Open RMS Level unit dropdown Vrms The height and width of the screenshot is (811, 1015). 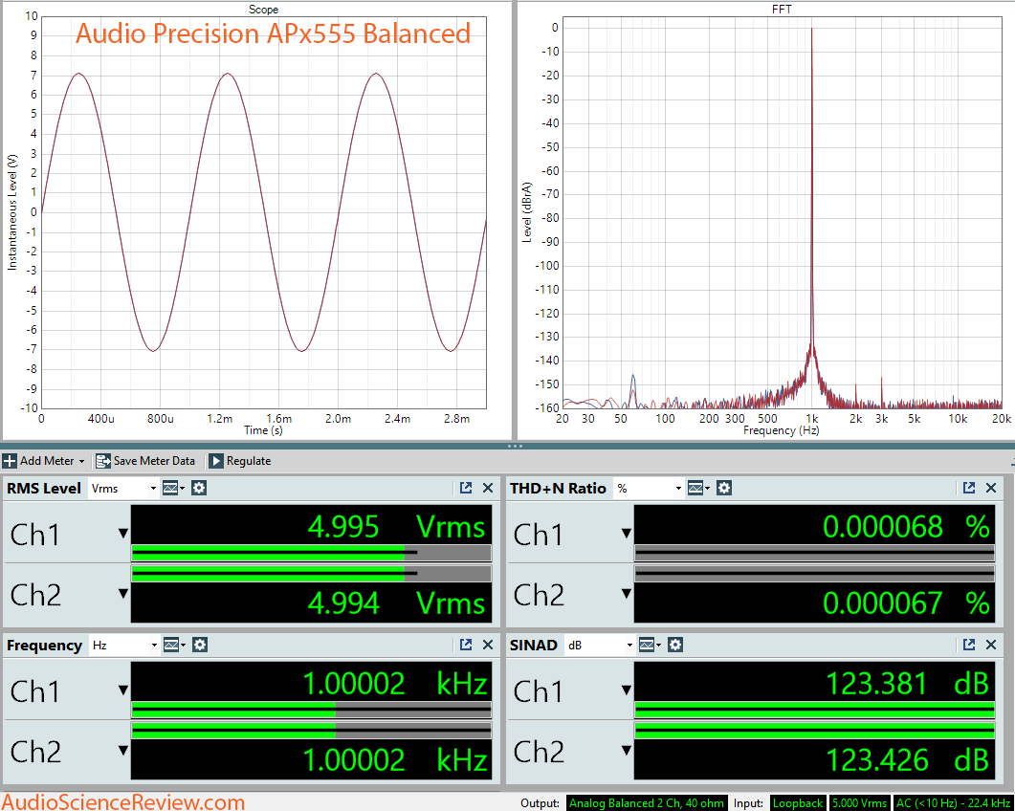(123, 488)
